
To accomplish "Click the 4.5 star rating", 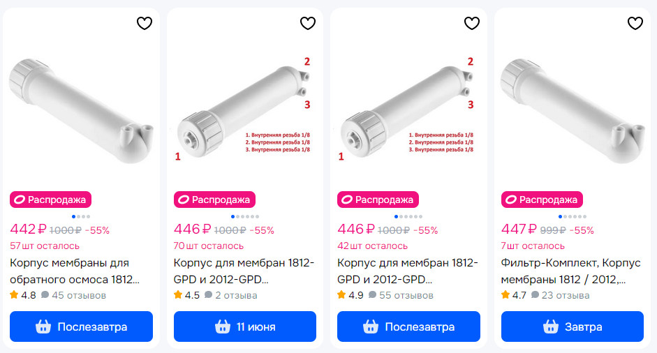I will (x=186, y=295).
